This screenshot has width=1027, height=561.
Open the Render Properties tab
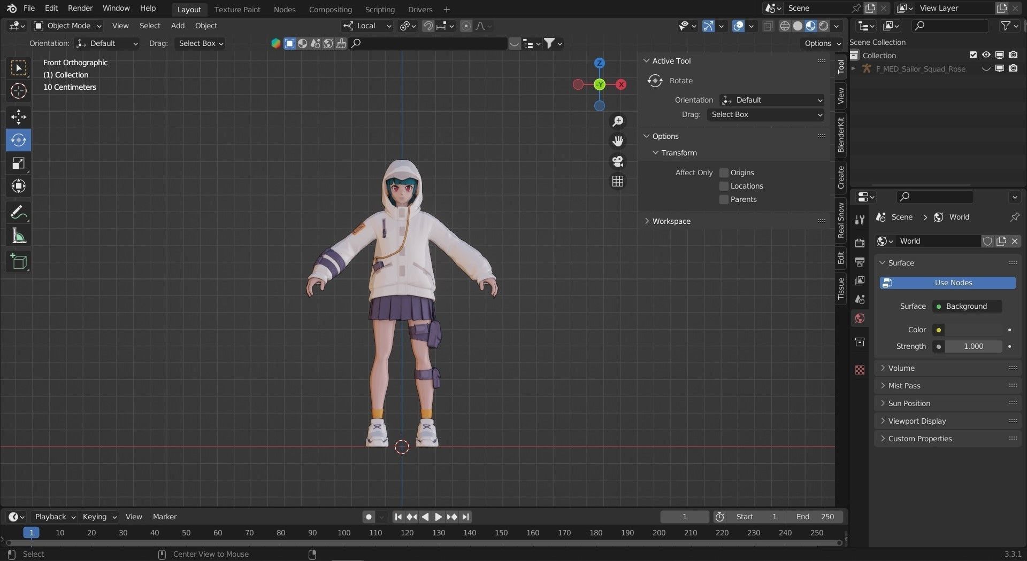(860, 242)
